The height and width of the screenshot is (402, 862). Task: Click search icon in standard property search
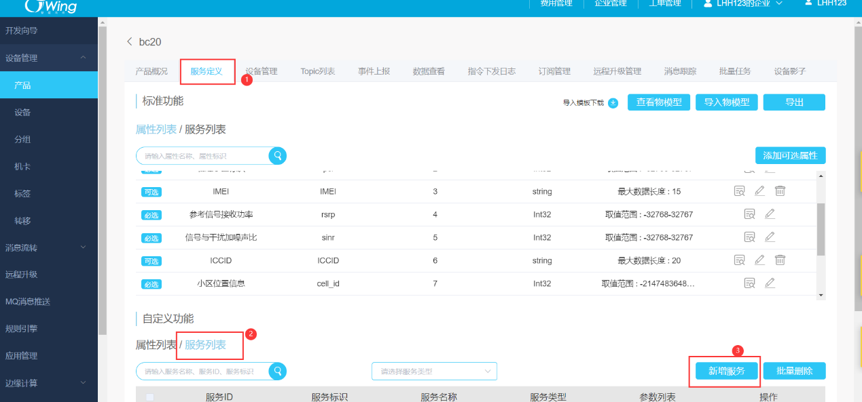[x=277, y=156]
